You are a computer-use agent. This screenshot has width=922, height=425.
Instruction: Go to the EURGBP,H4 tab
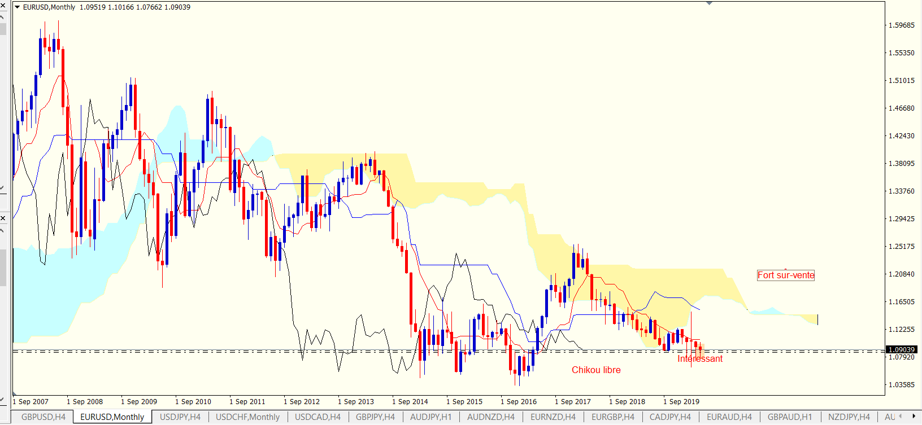pos(612,417)
